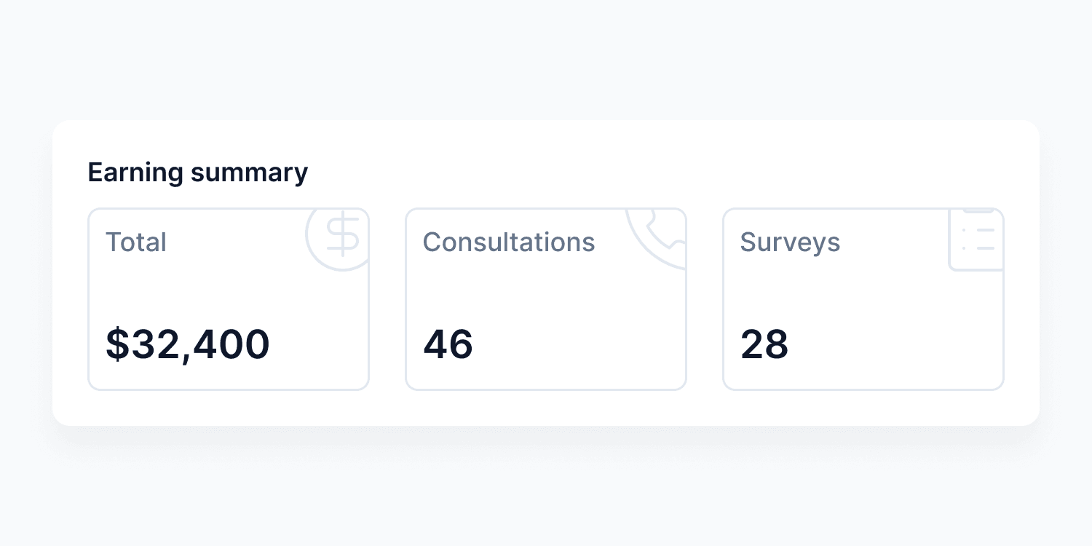1092x546 pixels.
Task: Select the Total earnings card
Action: 228,298
